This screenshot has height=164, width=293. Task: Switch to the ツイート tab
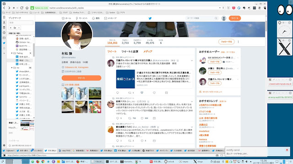[x=112, y=51]
